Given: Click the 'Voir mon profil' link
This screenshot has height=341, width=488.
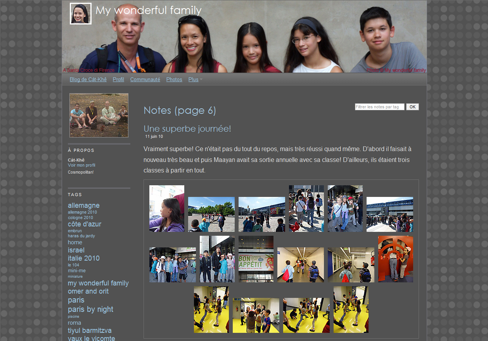Looking at the screenshot, I should (x=81, y=165).
